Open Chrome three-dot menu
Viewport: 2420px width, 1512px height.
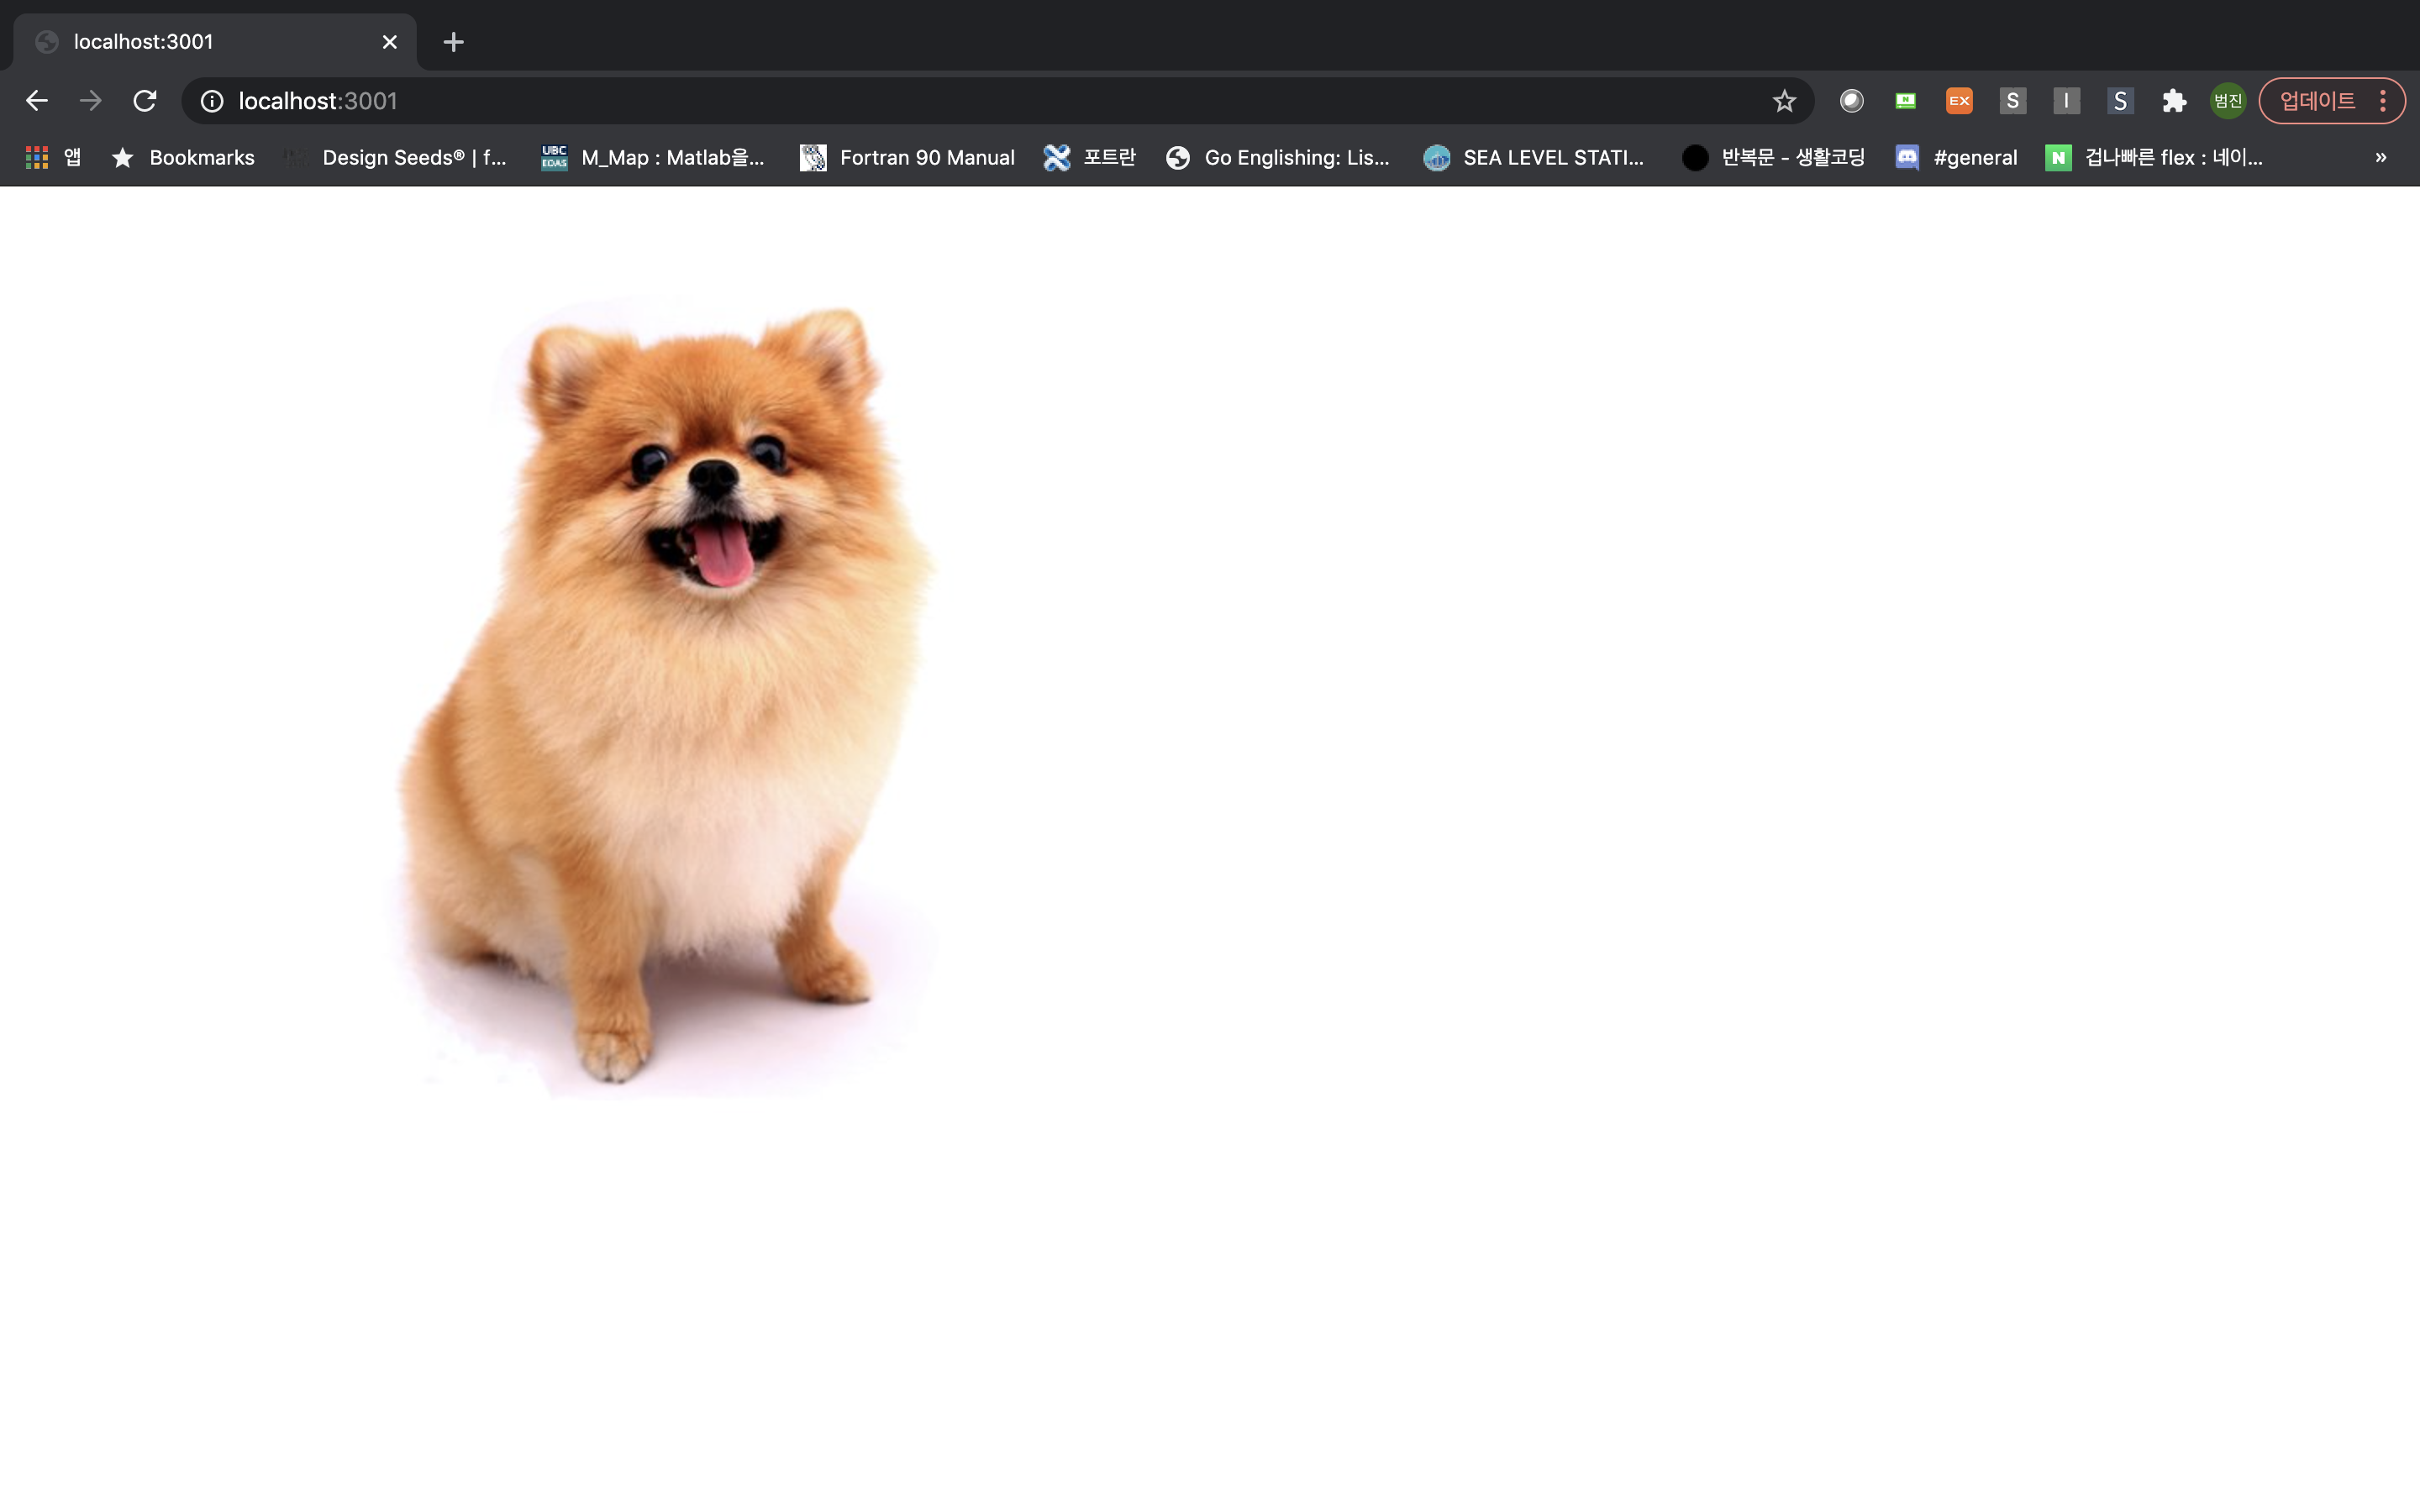click(2383, 101)
